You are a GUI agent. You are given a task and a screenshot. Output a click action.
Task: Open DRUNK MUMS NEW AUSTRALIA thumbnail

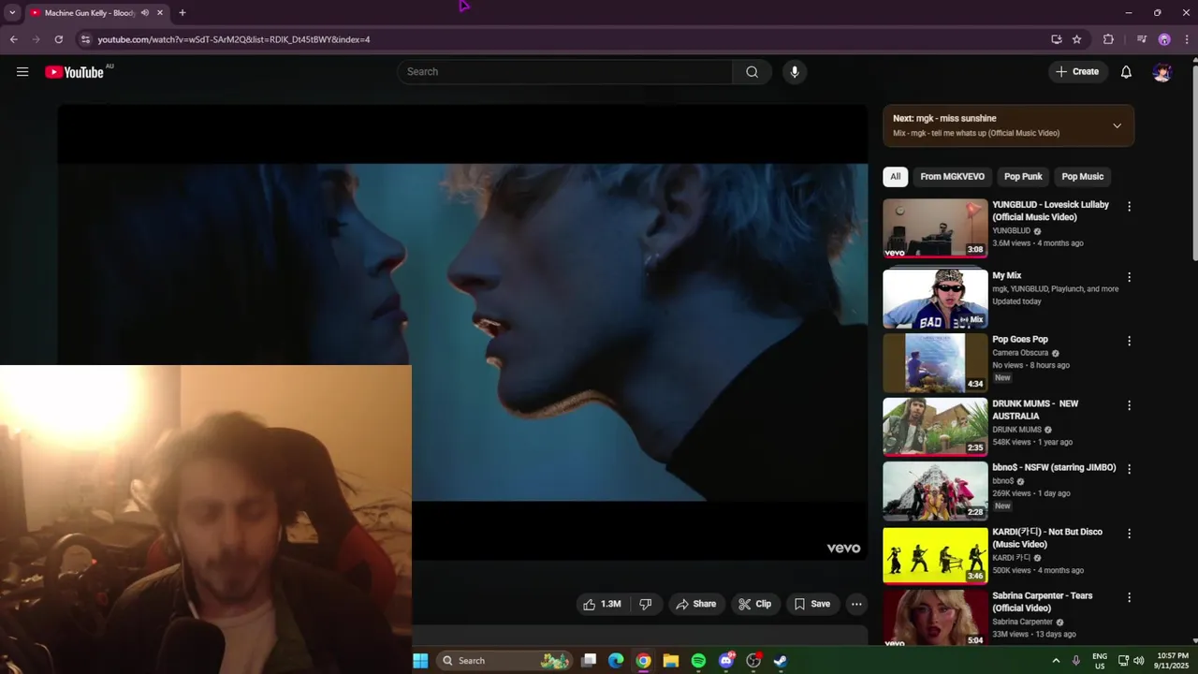click(x=935, y=427)
